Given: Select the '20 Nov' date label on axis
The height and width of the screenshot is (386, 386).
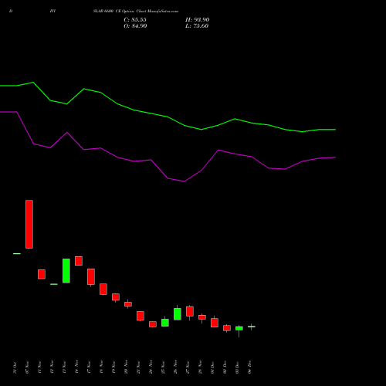Looking at the screenshot, I should point(126,367).
